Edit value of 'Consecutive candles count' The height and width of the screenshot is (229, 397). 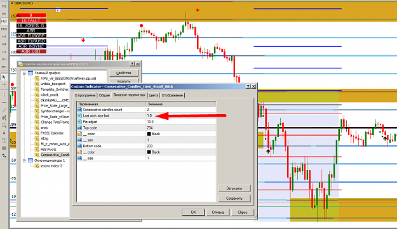tap(181, 110)
